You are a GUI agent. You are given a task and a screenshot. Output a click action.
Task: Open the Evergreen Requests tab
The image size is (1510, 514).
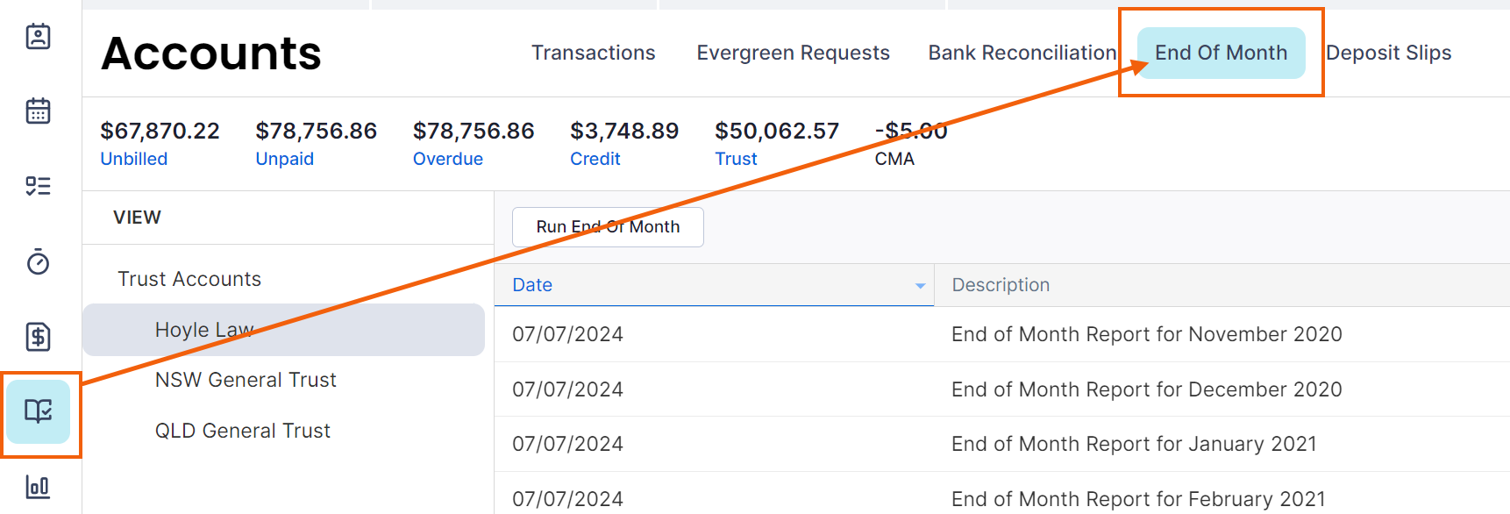(x=793, y=53)
